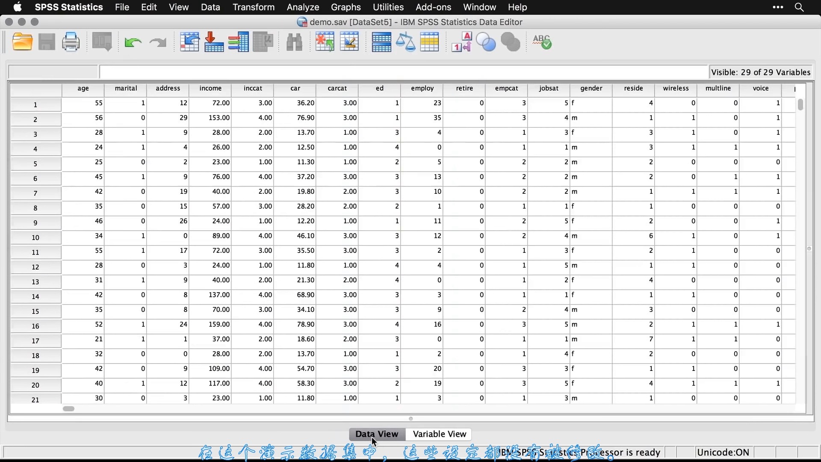Image resolution: width=821 pixels, height=462 pixels.
Task: Go to case toolbar icon
Action: [189, 42]
